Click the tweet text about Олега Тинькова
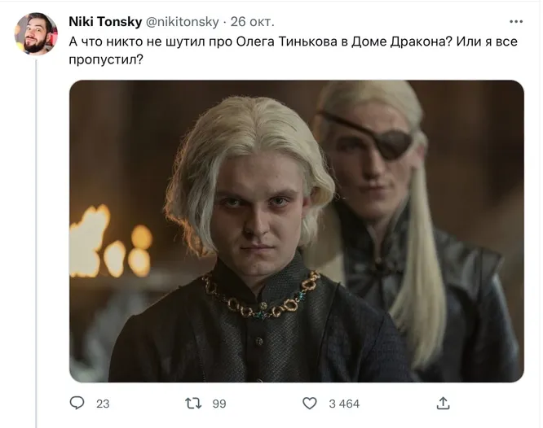The image size is (543, 428). pyautogui.click(x=293, y=50)
